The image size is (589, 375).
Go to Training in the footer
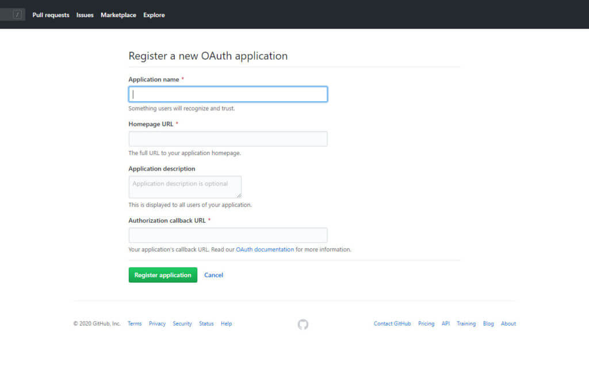point(466,324)
